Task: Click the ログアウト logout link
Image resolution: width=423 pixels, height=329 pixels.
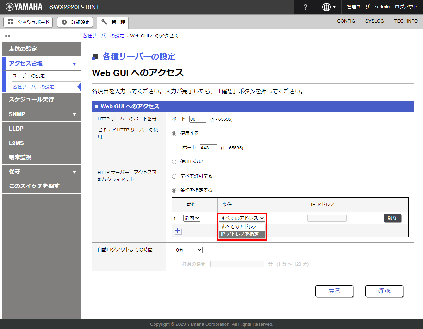Action: pyautogui.click(x=406, y=7)
